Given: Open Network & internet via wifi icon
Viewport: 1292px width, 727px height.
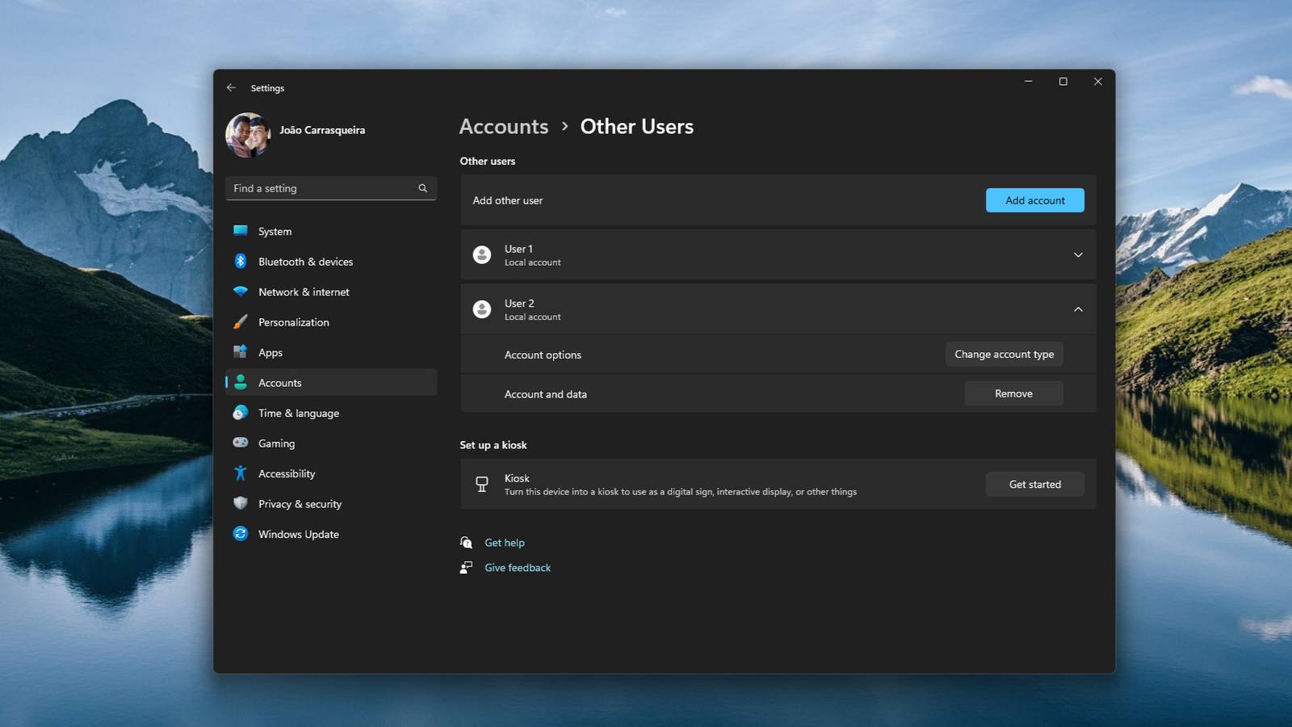Looking at the screenshot, I should [241, 292].
